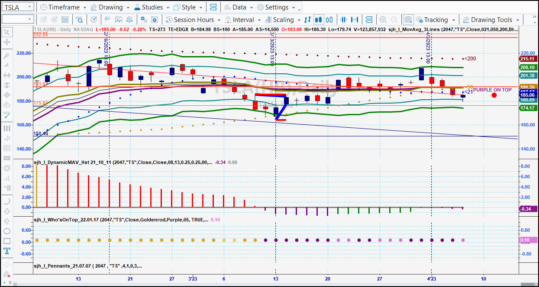The image size is (539, 287).
Task: Open the Settings dropdown menu
Action: click(276, 7)
